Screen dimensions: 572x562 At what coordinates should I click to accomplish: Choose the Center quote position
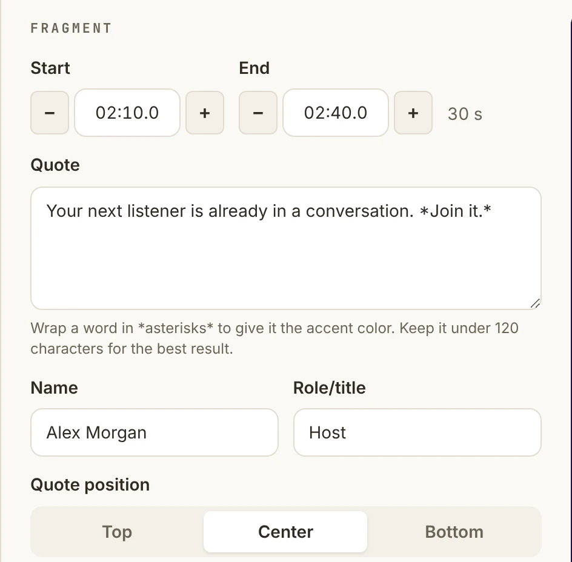point(285,532)
